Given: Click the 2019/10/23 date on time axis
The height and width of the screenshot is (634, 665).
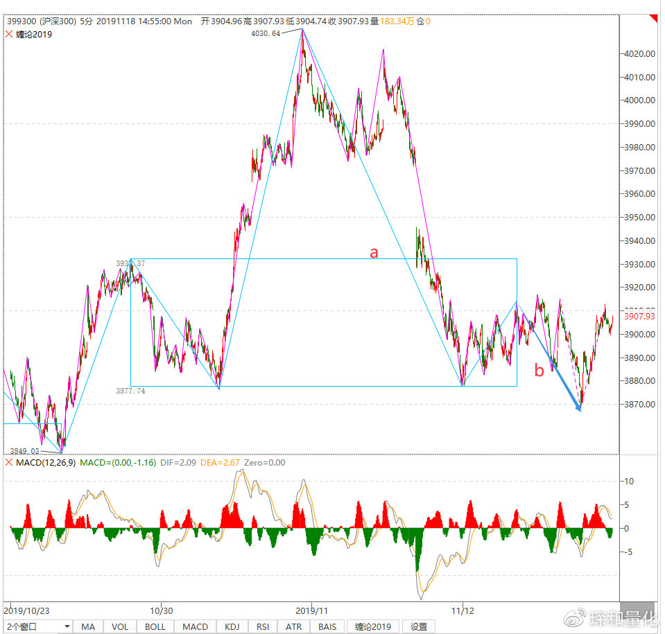Looking at the screenshot, I should (27, 610).
